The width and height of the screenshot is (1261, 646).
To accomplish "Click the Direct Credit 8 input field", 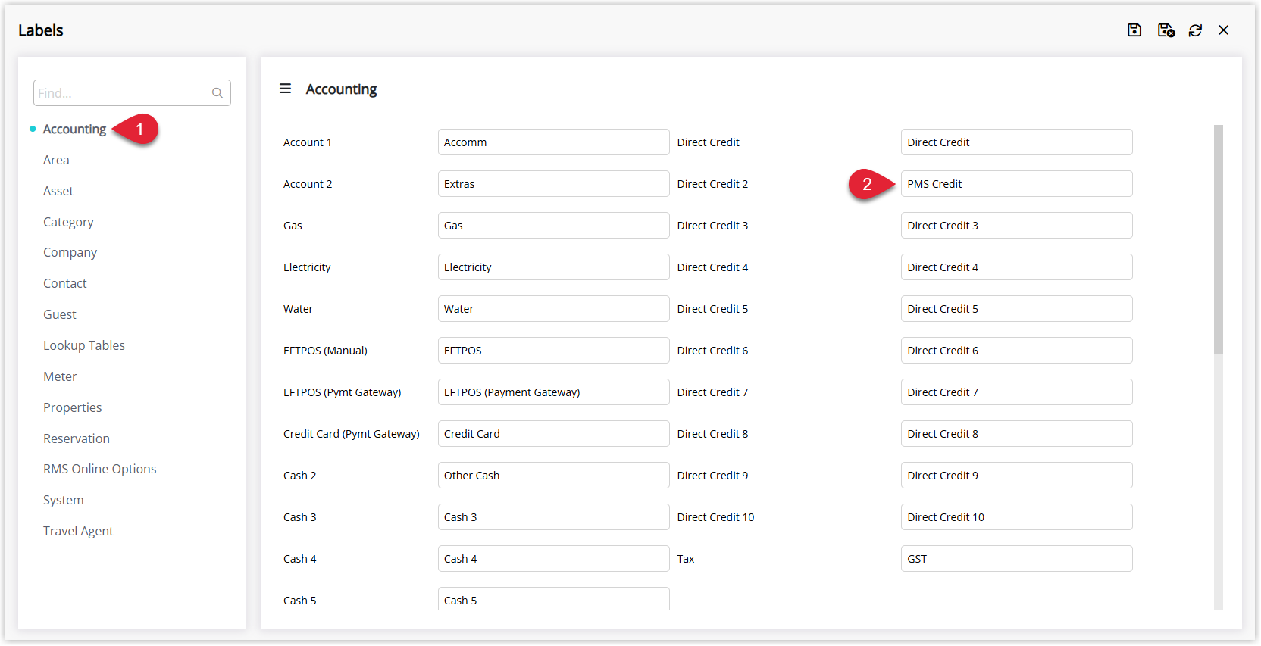I will [x=1016, y=434].
